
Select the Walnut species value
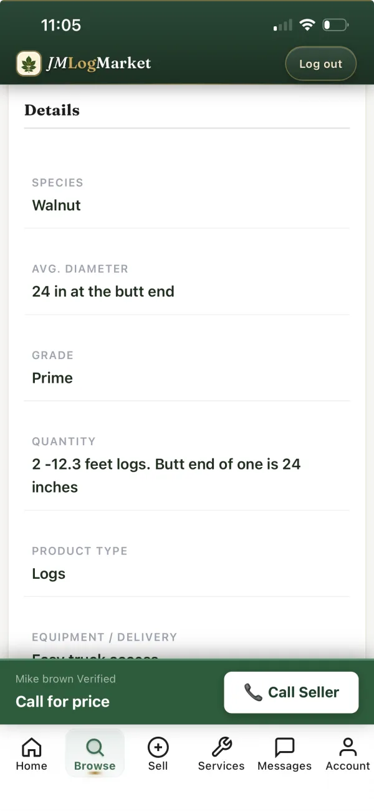pos(56,205)
